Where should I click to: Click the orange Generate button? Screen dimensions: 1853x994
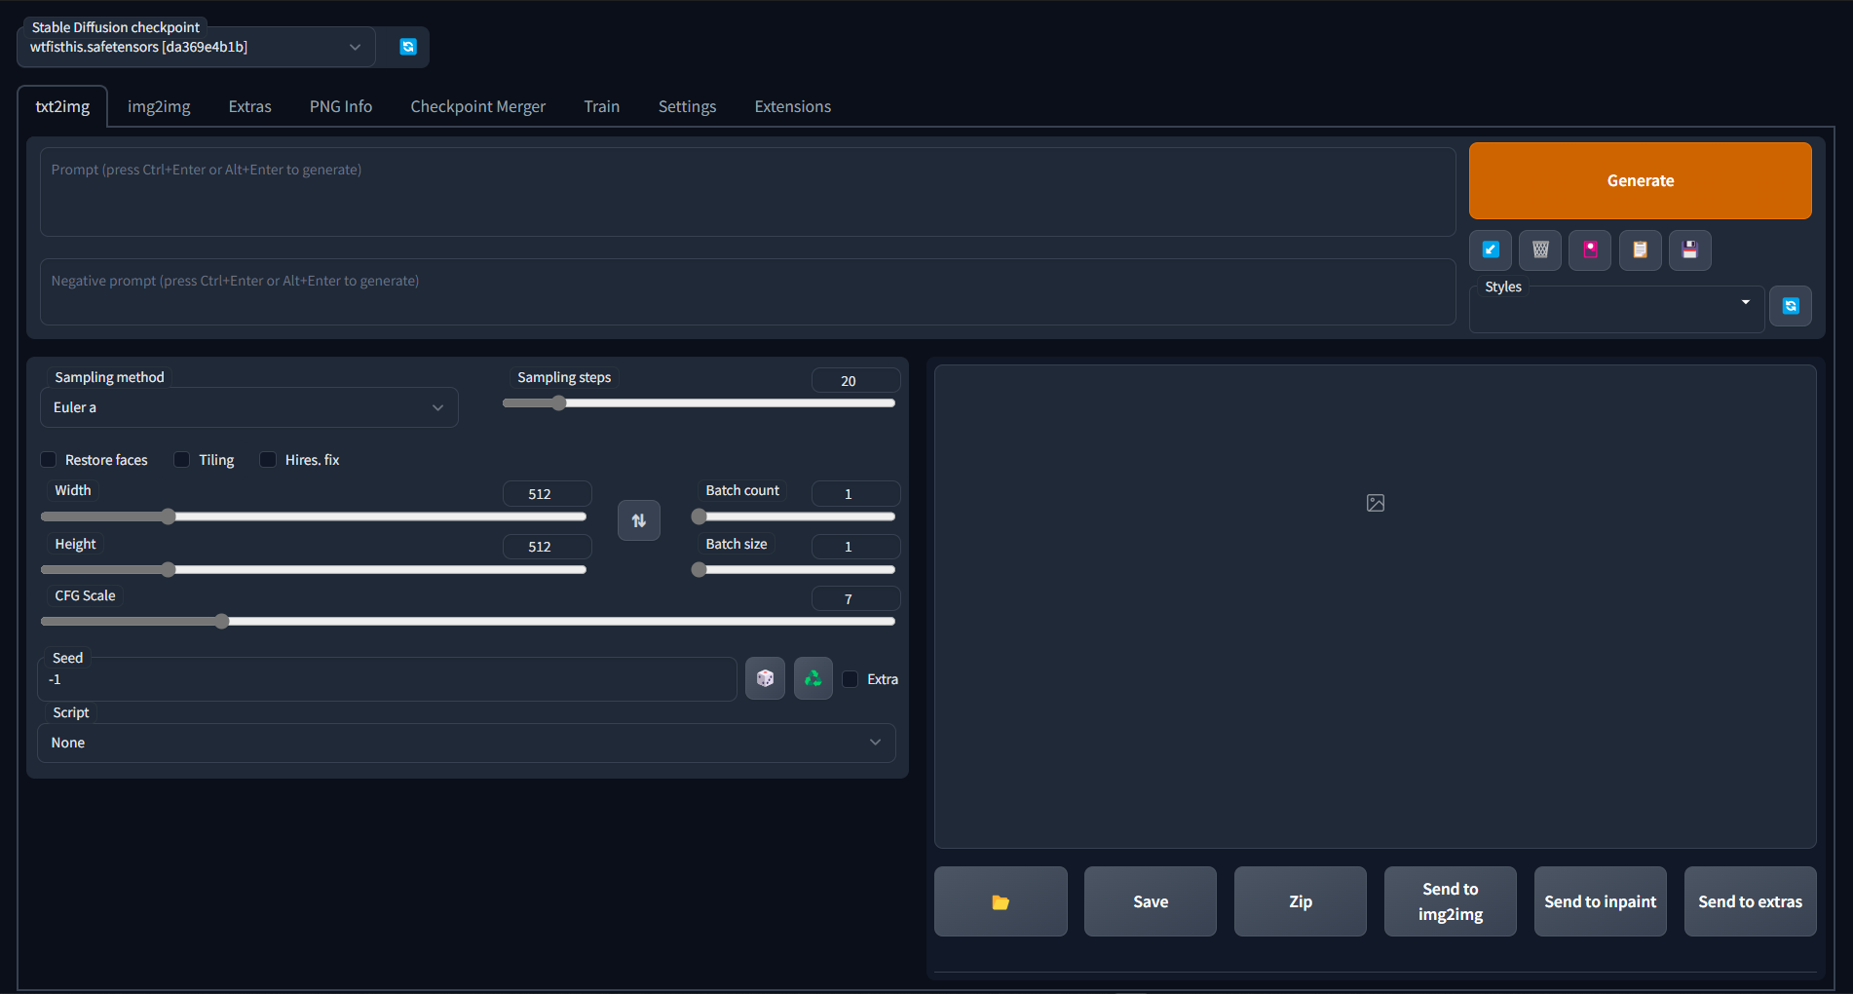[x=1641, y=180]
